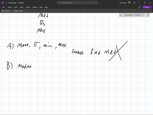Switch to the Draw tab
Screen dimensions: 153x115
coord(21,7)
